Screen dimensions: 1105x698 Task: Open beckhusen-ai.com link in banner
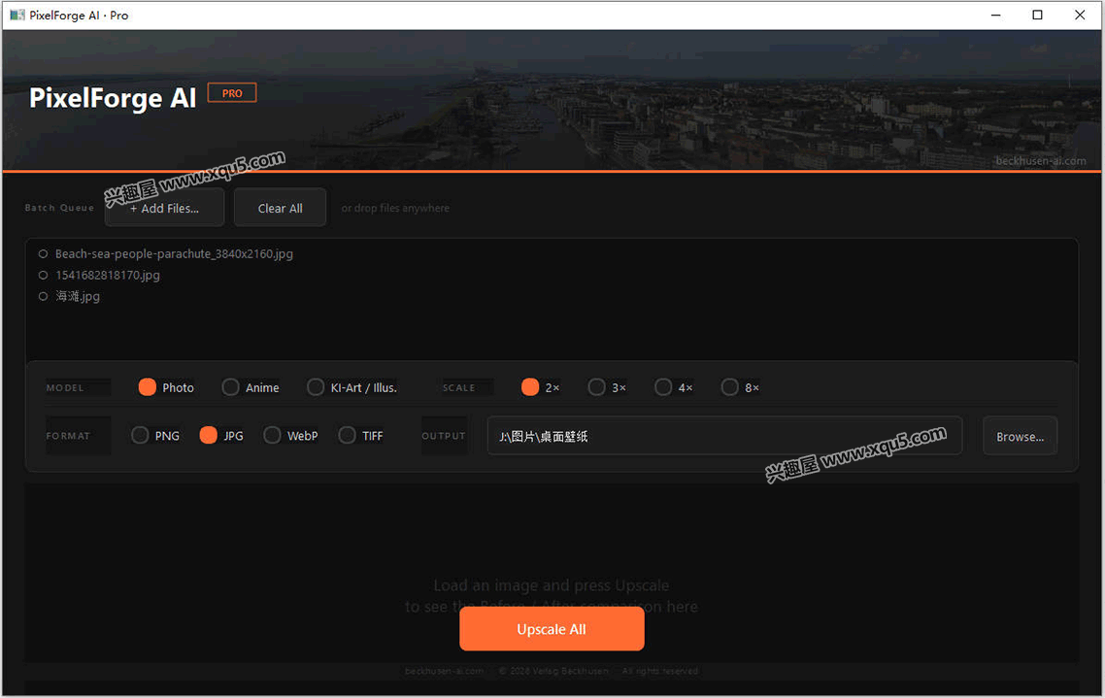tap(1040, 160)
